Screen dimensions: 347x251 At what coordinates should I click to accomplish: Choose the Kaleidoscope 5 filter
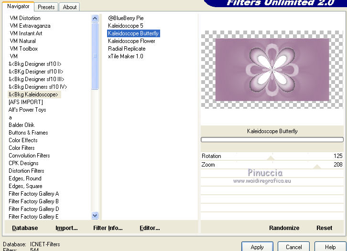(x=126, y=26)
